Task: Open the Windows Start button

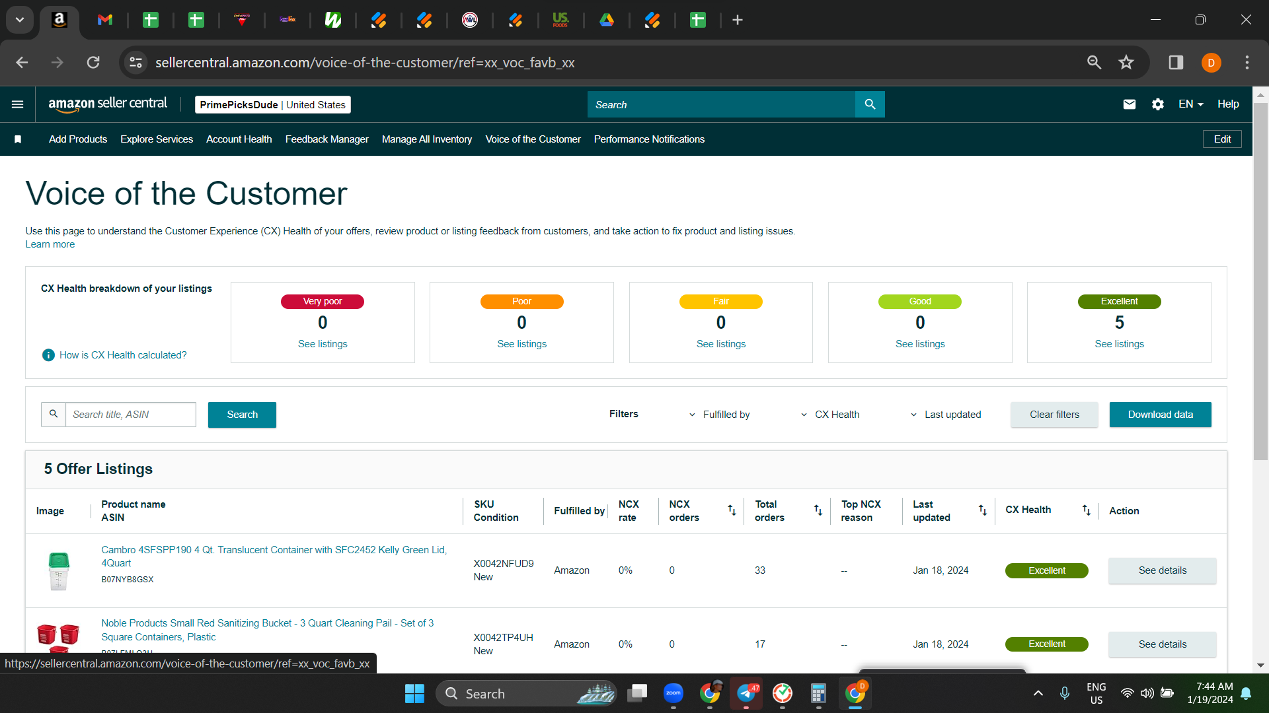Action: 414,694
